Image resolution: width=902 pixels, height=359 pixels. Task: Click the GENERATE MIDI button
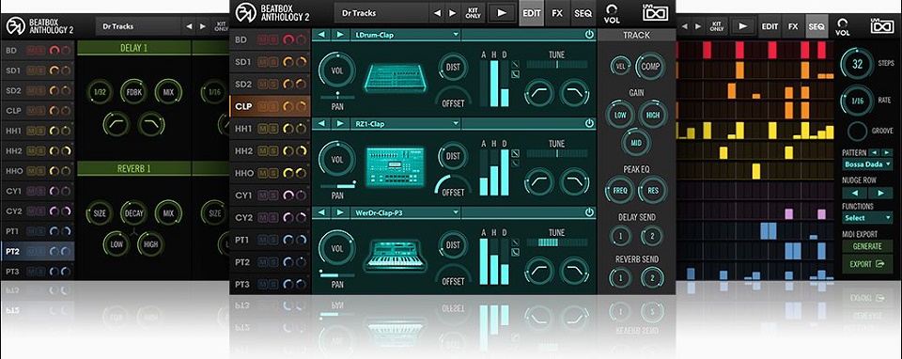coord(867,246)
